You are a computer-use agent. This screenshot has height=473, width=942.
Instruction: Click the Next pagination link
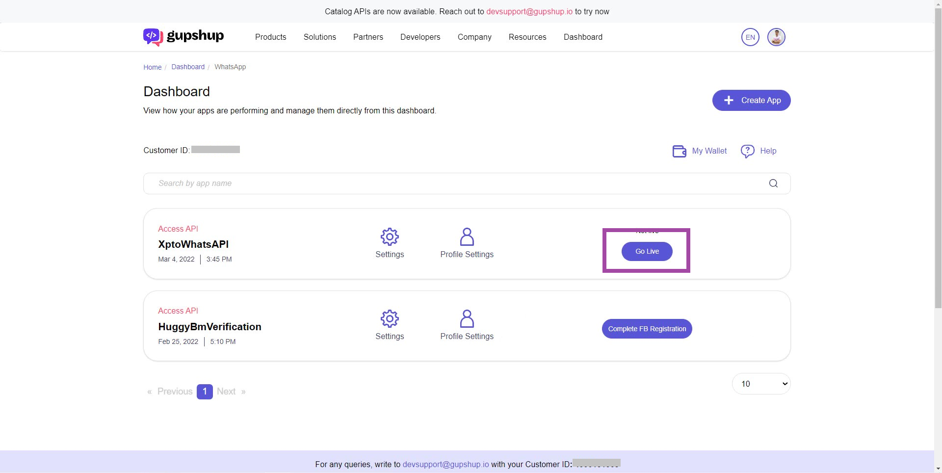coord(226,392)
